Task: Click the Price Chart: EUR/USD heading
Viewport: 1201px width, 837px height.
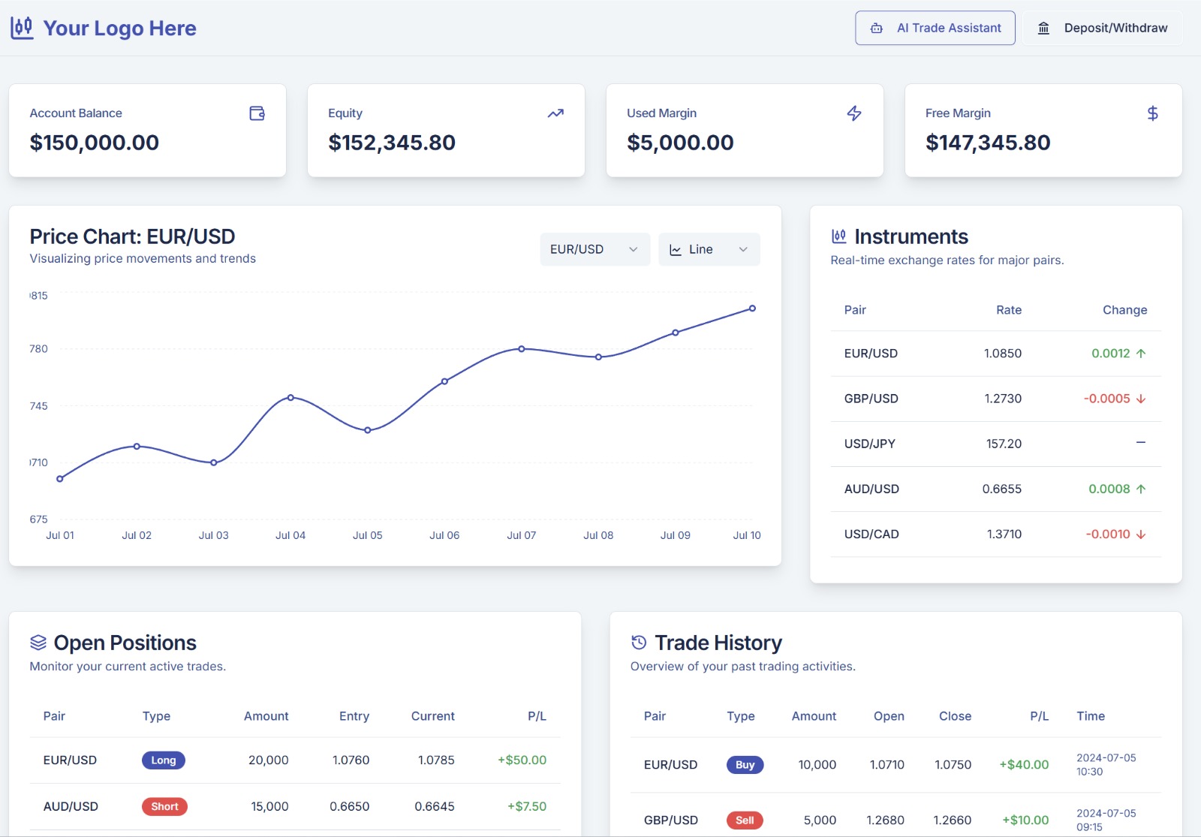Action: coord(133,236)
